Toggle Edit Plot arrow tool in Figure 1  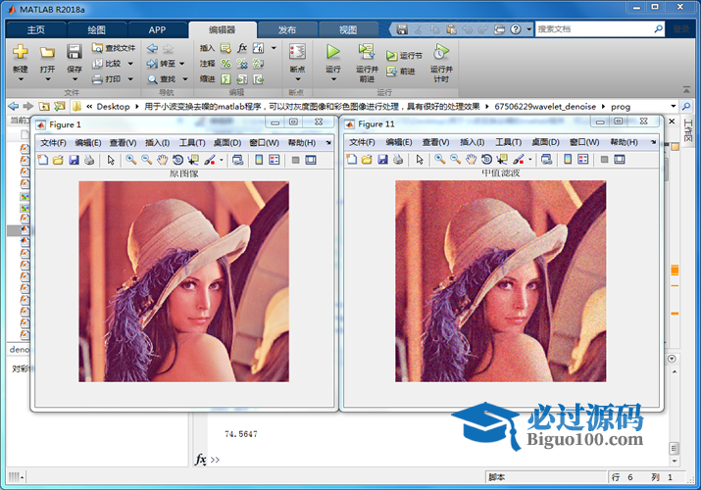[x=111, y=160]
